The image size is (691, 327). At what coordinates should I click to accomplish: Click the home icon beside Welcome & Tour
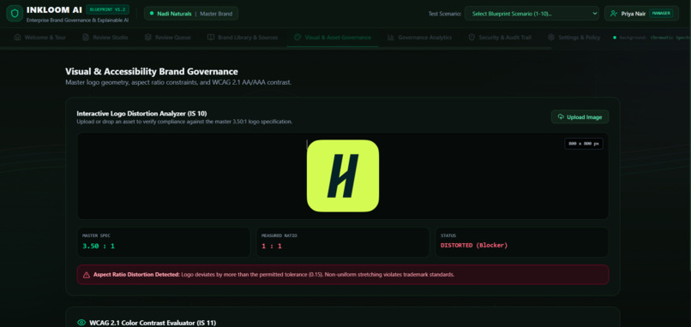18,38
